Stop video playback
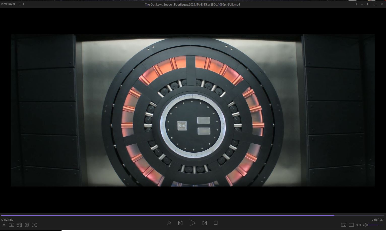386x231 pixels. tap(216, 223)
